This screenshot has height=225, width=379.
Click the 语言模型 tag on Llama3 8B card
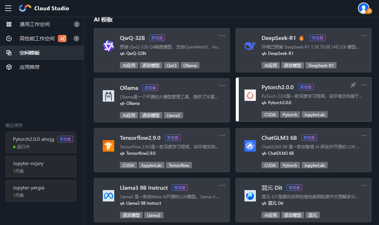point(131,215)
